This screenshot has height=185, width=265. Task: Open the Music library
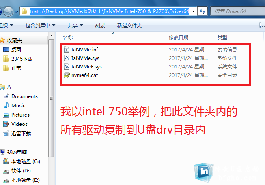point(18,105)
